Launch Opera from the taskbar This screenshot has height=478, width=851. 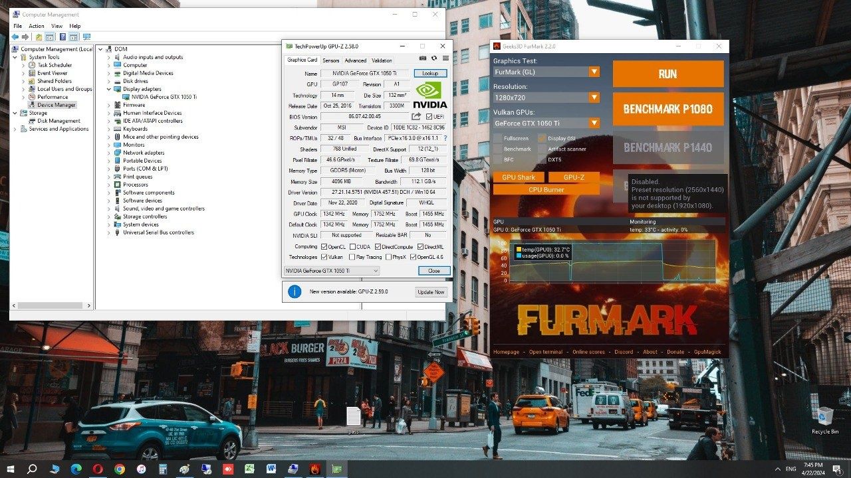point(98,469)
